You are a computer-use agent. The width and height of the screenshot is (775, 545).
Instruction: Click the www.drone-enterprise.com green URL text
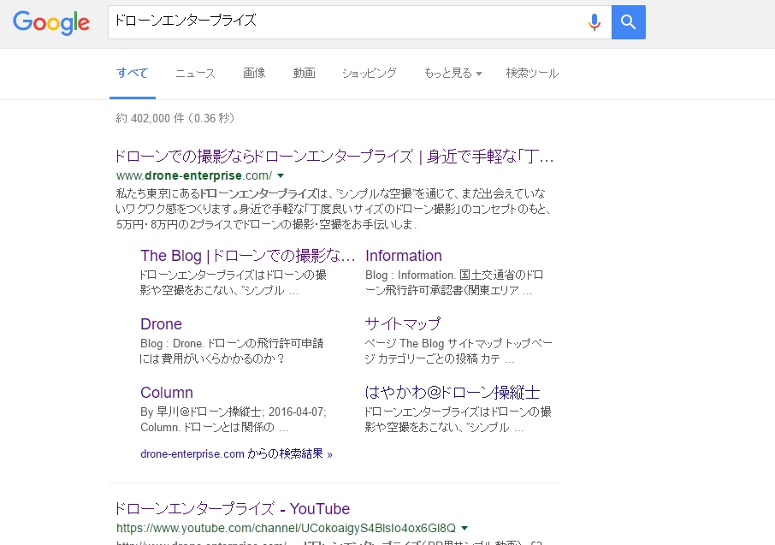tap(194, 175)
